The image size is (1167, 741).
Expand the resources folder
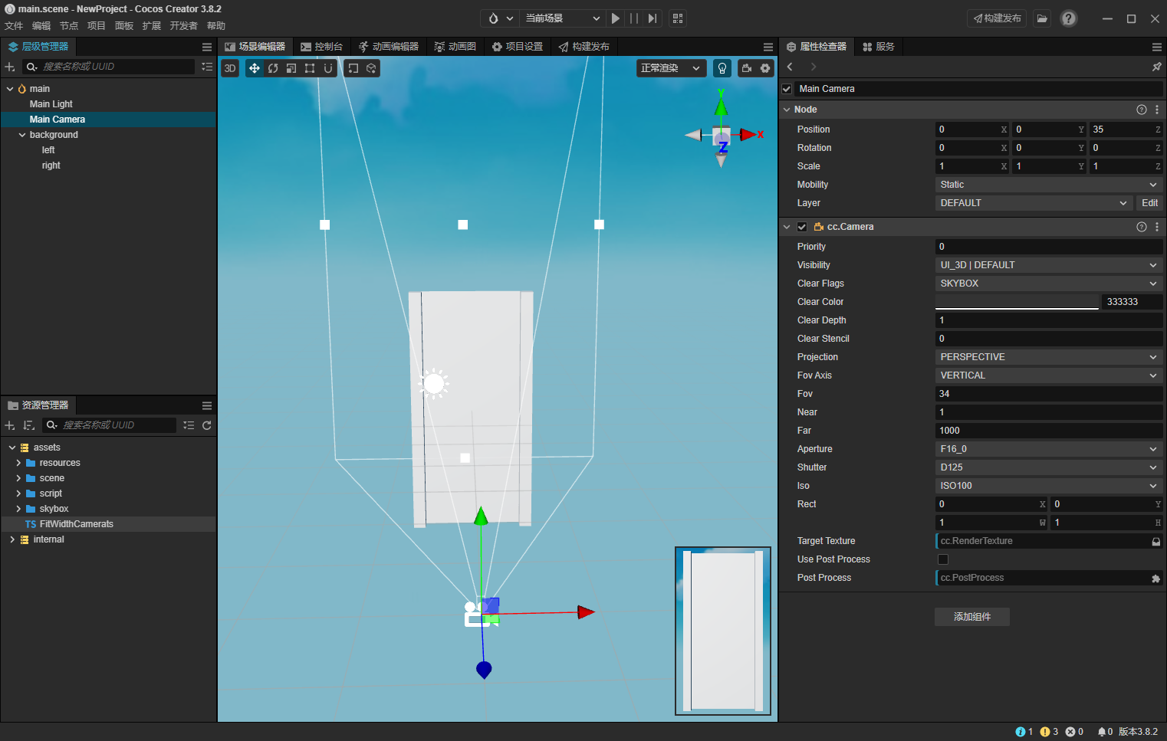[x=18, y=463]
